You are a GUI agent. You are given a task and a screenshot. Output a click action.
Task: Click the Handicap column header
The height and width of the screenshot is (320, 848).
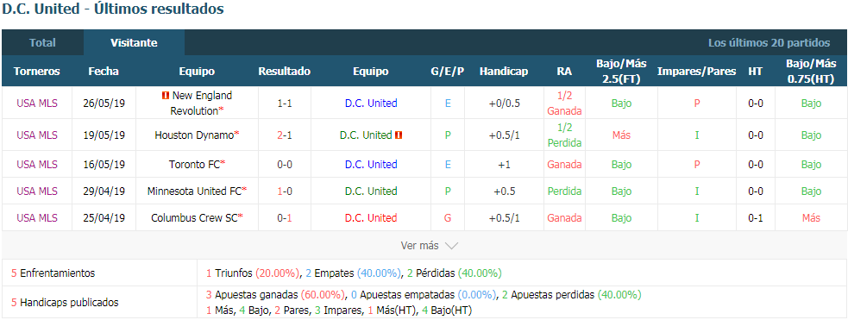[504, 72]
